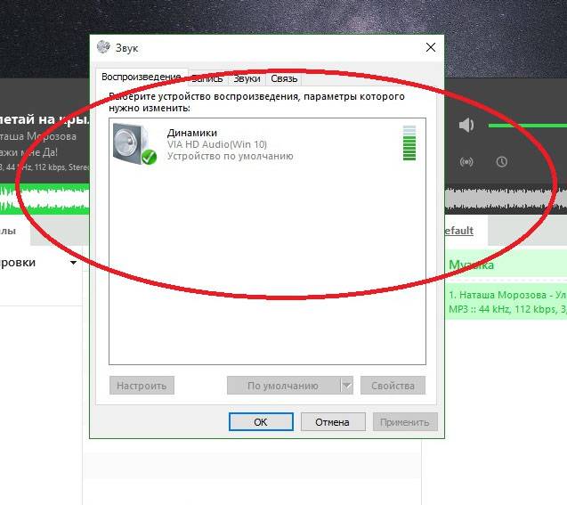Expand the sorting dropdown arrow in player
The image size is (567, 505).
73,263
